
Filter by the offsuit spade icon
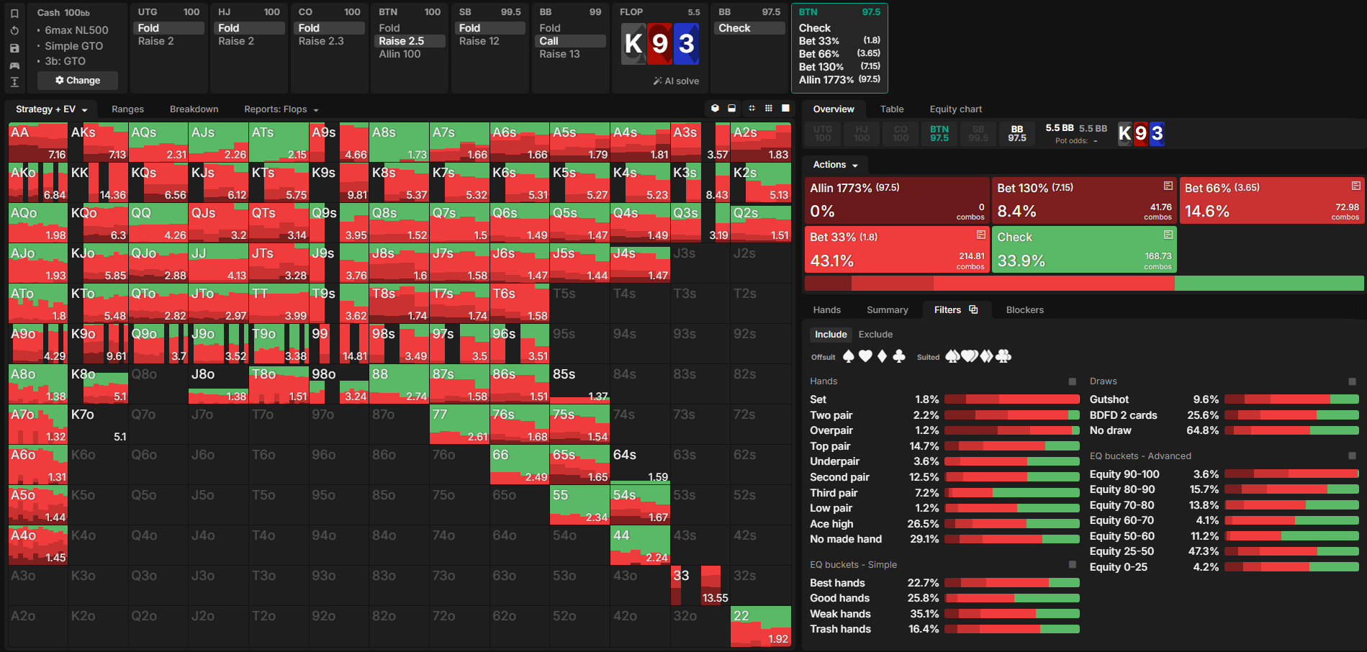tap(849, 356)
